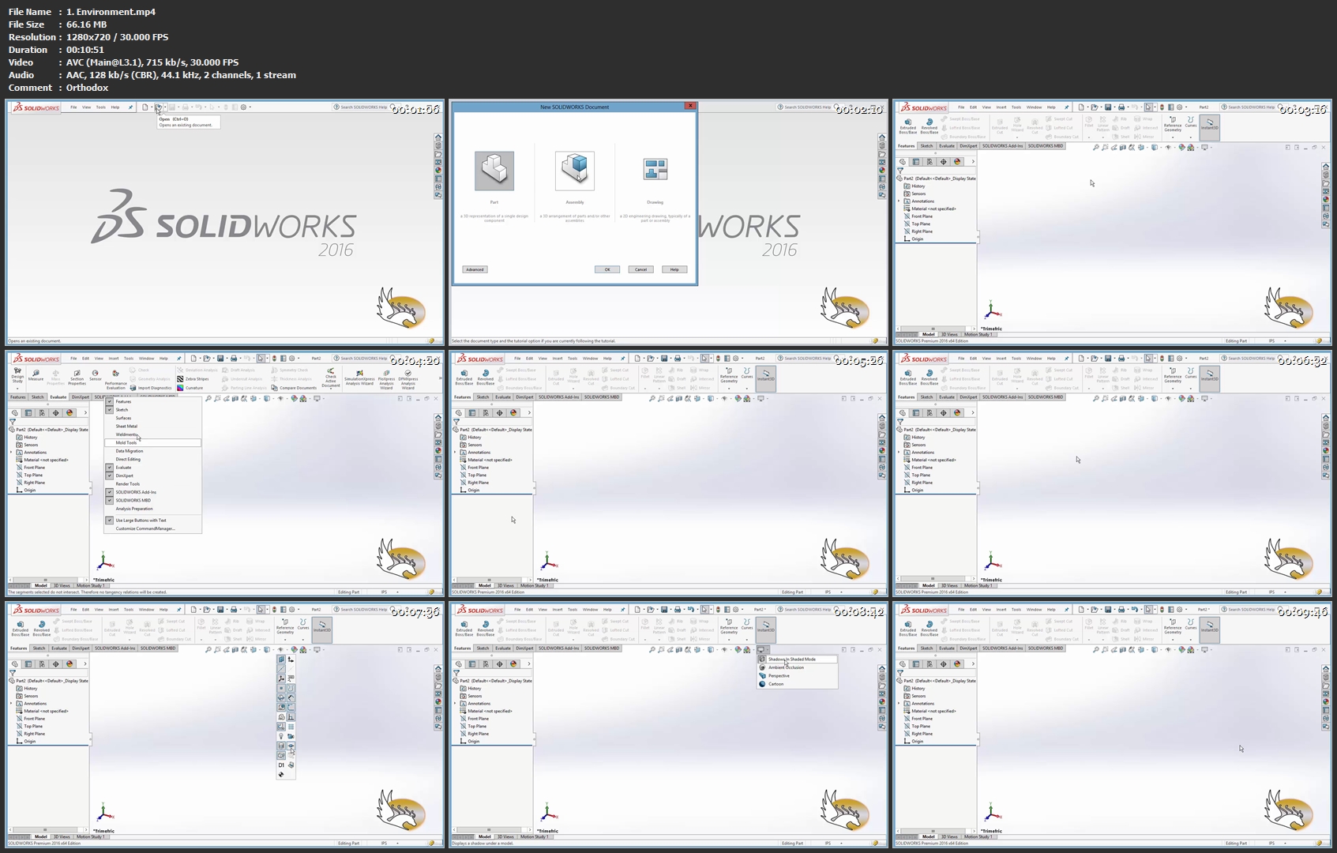Expand manager tabs arrow in the 00:06:32 frame
This screenshot has width=1337, height=853.
pos(973,413)
